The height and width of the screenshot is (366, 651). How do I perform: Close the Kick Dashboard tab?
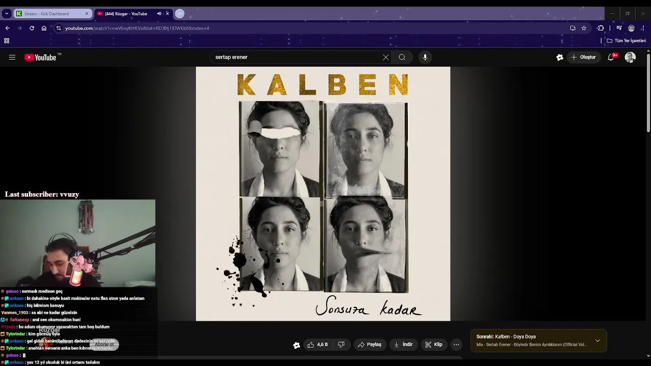coord(86,14)
